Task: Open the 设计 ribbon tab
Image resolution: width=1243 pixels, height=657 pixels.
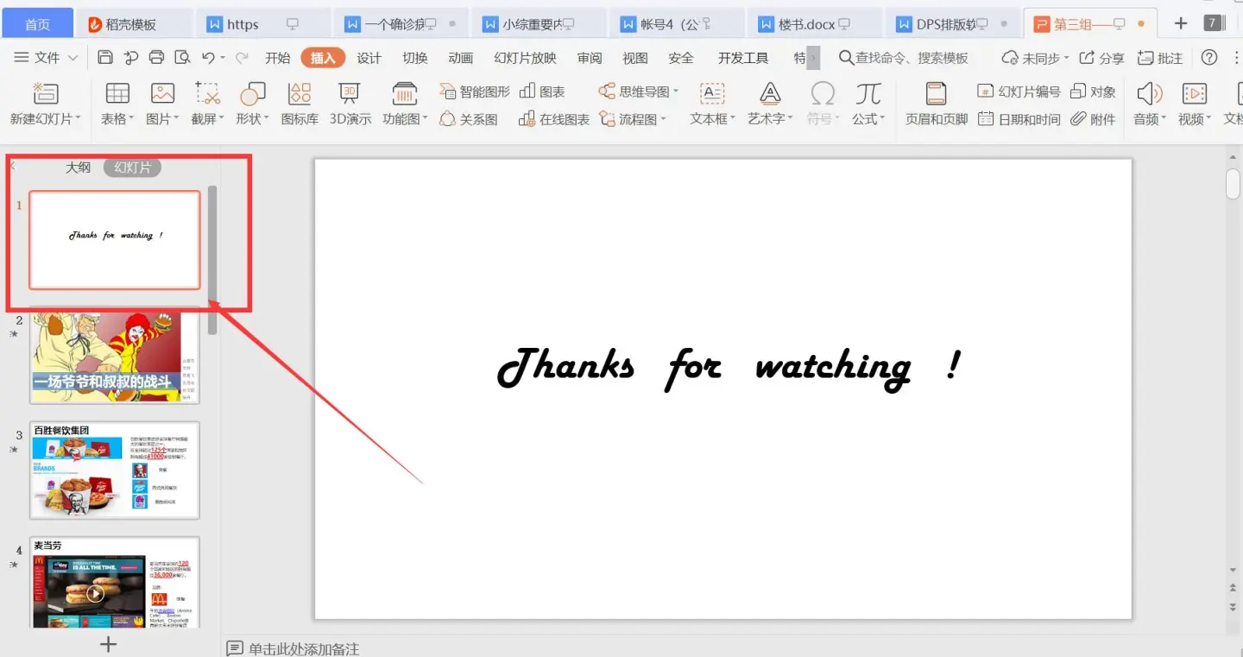Action: click(x=369, y=58)
